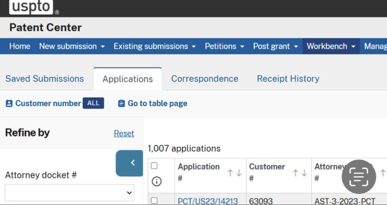The image size is (387, 205).
Task: Click the Customer number badge icon
Action: click(x=9, y=104)
